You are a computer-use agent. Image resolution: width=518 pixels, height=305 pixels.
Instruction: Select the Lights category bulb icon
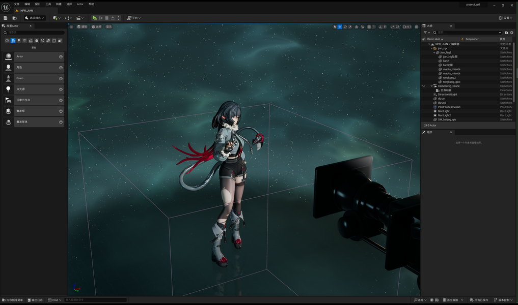(19, 41)
